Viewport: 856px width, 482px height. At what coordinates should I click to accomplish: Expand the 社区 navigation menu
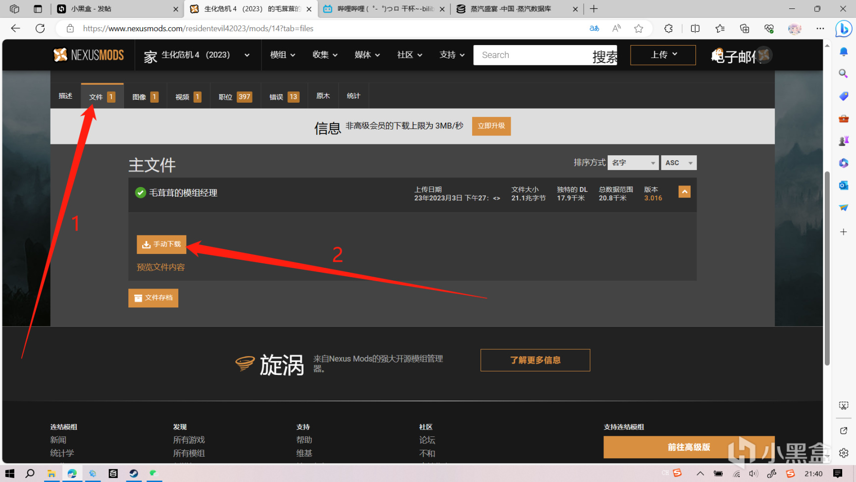click(410, 55)
